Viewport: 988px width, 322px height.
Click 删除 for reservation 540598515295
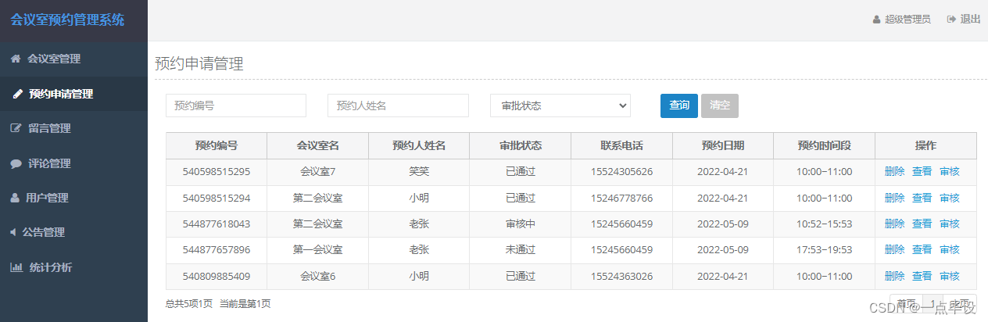point(894,172)
